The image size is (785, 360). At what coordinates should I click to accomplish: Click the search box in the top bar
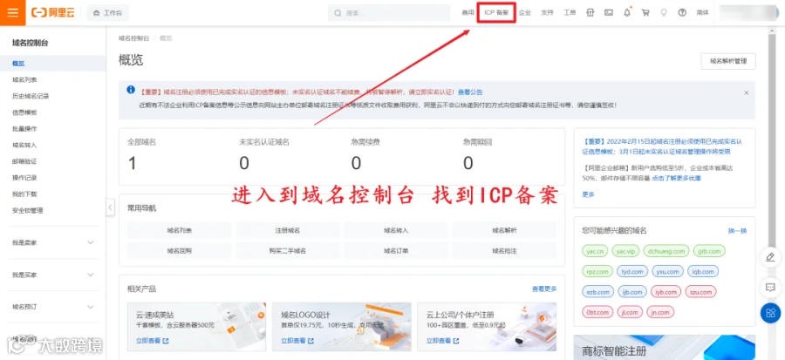[389, 13]
